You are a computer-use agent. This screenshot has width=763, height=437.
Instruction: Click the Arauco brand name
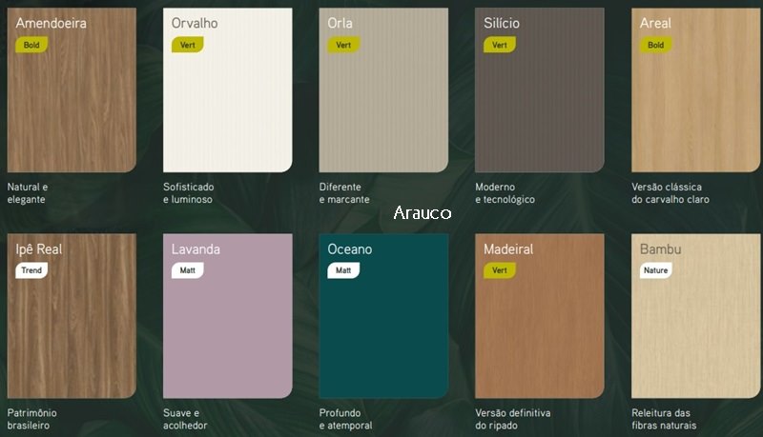[423, 212]
